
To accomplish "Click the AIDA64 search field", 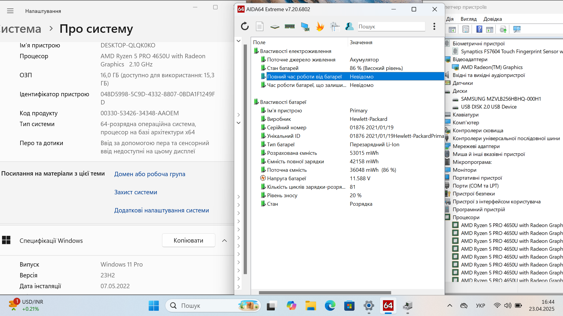I will 391,27.
